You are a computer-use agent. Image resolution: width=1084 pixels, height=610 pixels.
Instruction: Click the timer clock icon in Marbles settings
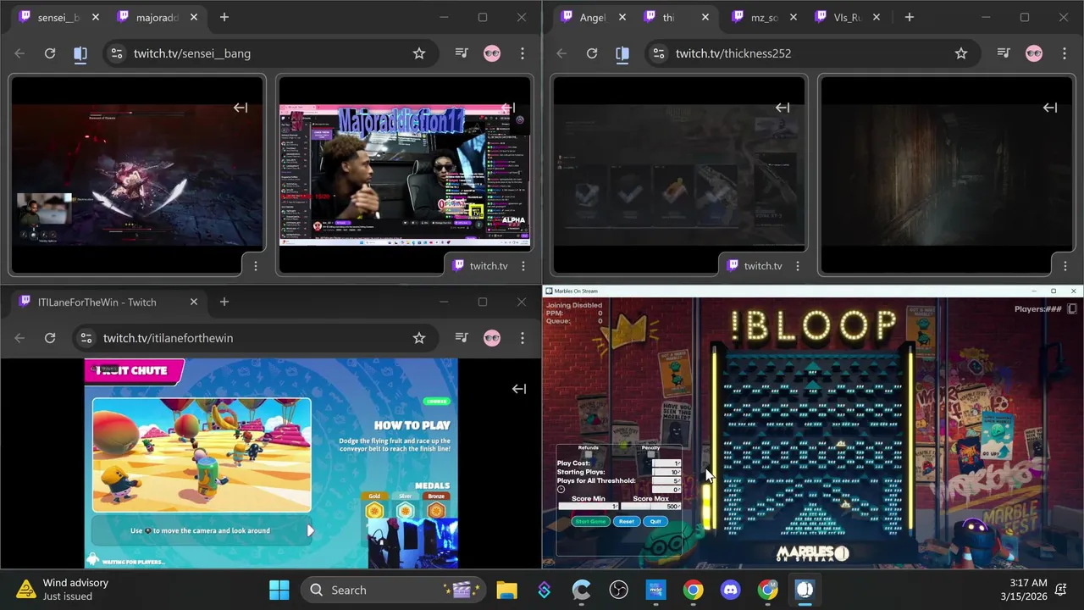point(561,490)
